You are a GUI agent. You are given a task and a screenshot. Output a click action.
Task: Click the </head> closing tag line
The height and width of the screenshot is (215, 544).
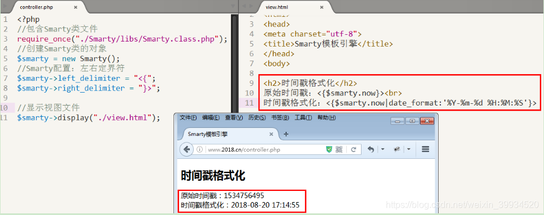tap(279, 54)
